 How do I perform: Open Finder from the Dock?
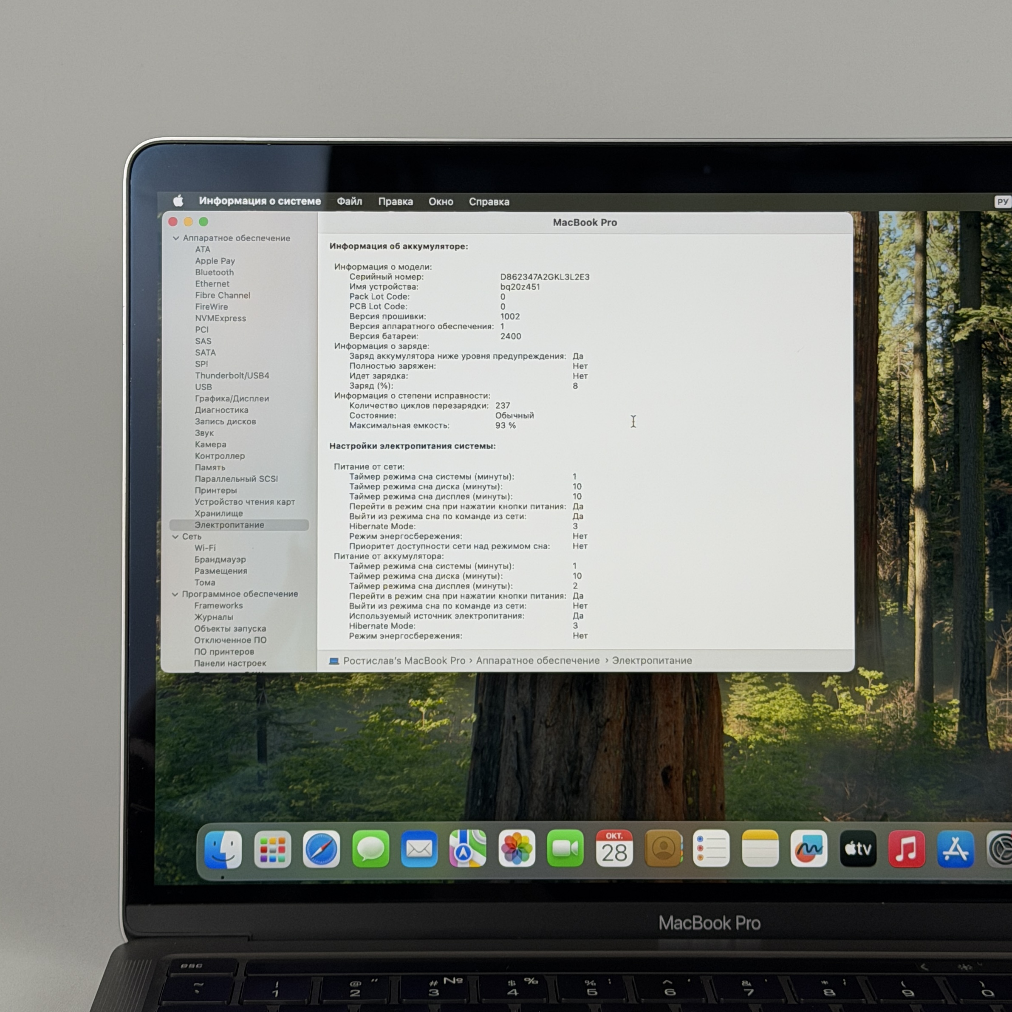coord(223,849)
